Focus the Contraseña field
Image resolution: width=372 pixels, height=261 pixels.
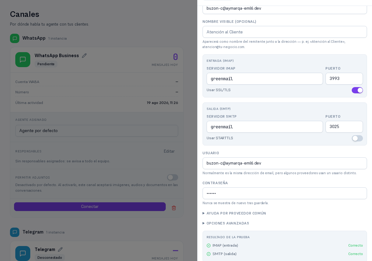(285, 193)
